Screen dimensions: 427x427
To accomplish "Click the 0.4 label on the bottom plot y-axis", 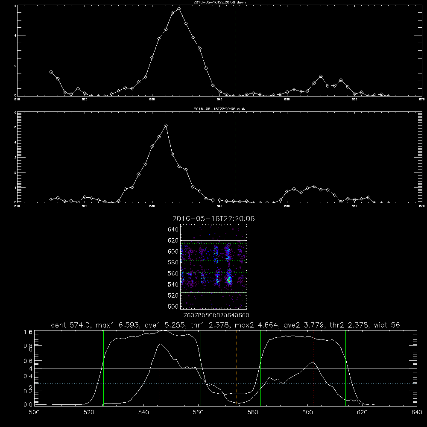I will tap(28, 376).
